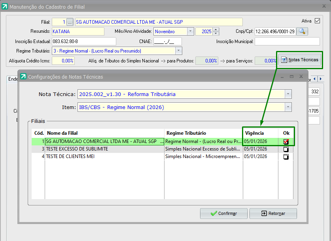
Task: Check Ok for TESTE EXCESSO DE SUBLIMITE
Action: (x=286, y=149)
